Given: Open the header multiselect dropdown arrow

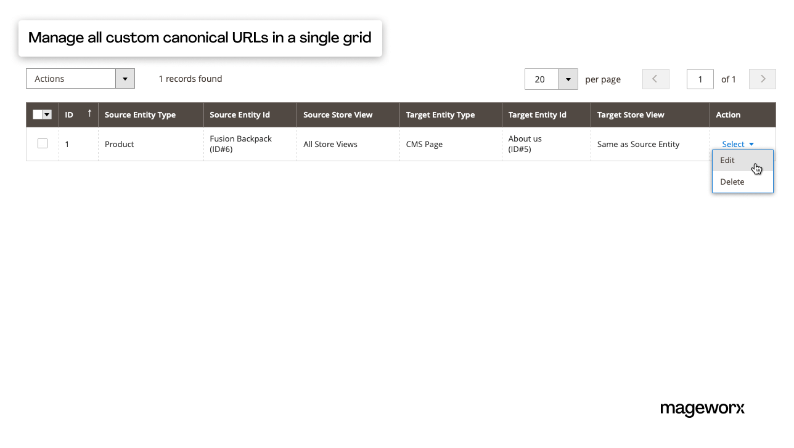Looking at the screenshot, I should pyautogui.click(x=47, y=114).
